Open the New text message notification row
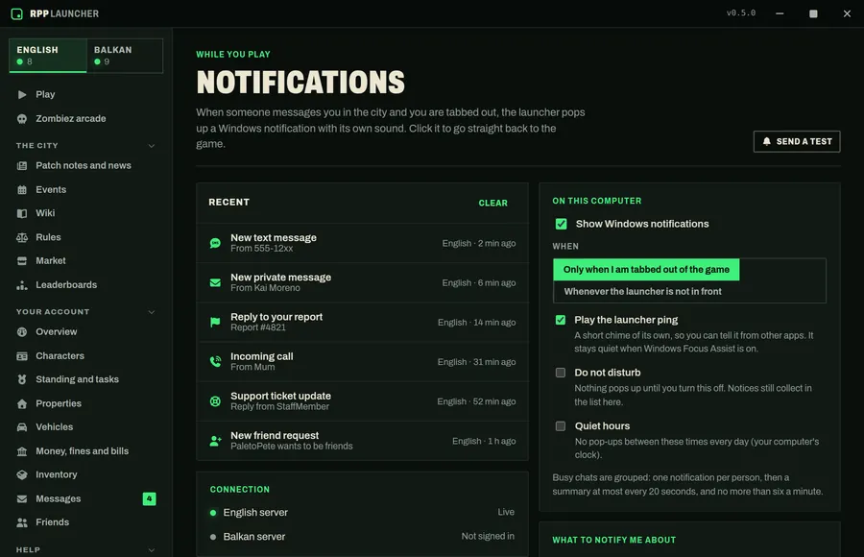The height and width of the screenshot is (557, 864). pos(362,243)
